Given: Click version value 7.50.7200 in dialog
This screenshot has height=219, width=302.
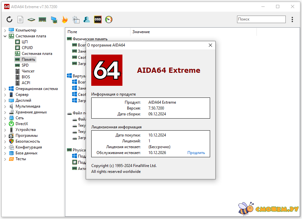Looking at the screenshot, I should tap(156, 108).
